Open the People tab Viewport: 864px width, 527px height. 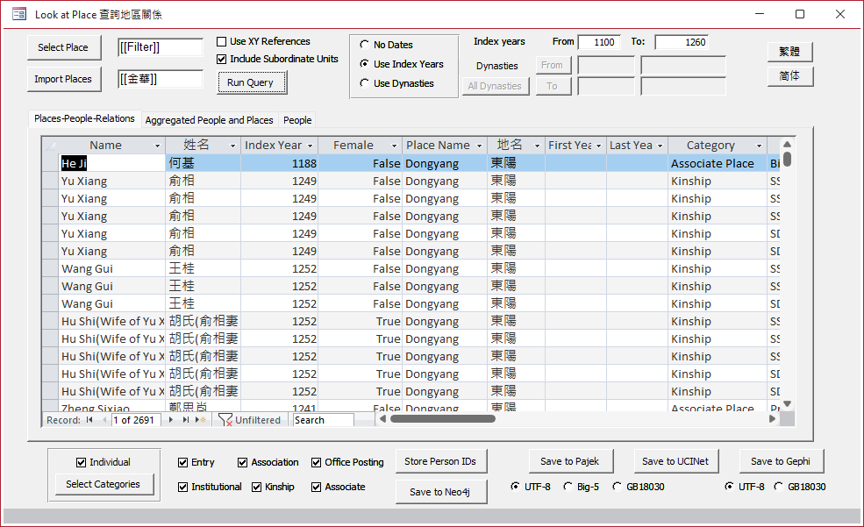click(x=297, y=120)
